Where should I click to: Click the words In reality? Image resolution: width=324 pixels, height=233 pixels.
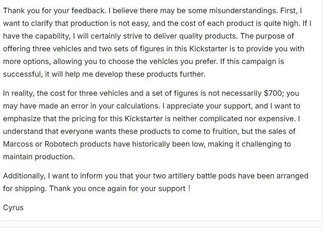pos(19,93)
